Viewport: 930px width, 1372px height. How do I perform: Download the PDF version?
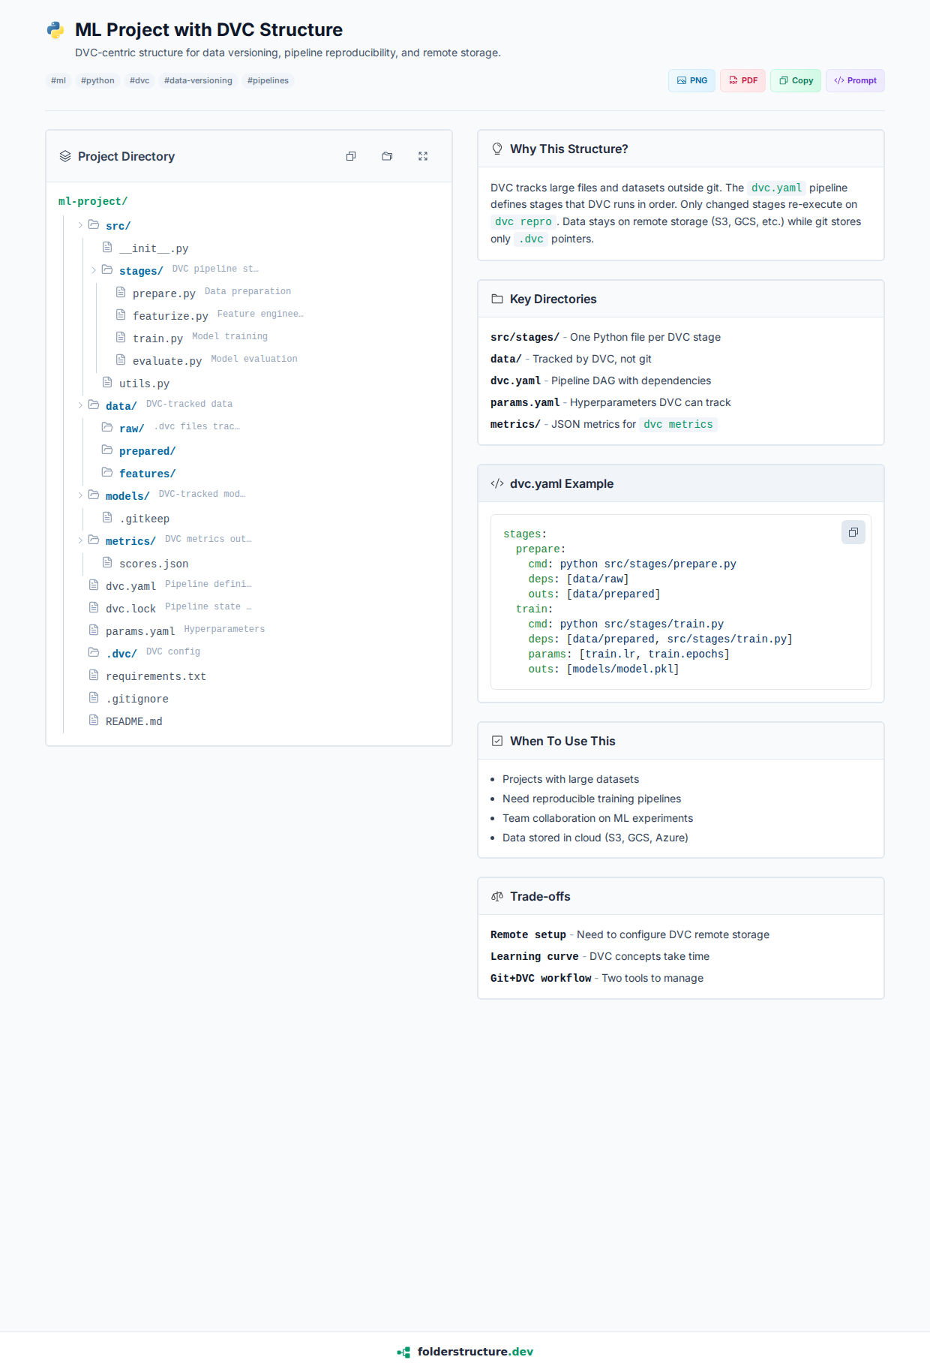pos(742,80)
